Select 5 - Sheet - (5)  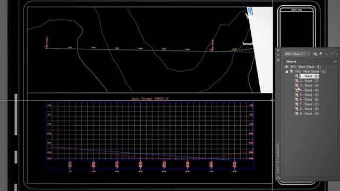click(x=309, y=95)
